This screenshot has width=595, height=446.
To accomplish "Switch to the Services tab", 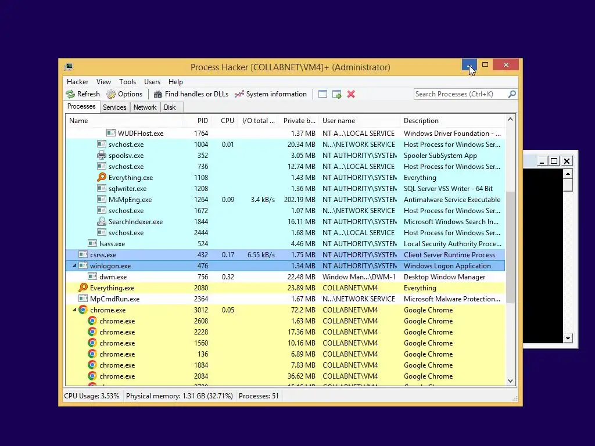I will point(114,107).
